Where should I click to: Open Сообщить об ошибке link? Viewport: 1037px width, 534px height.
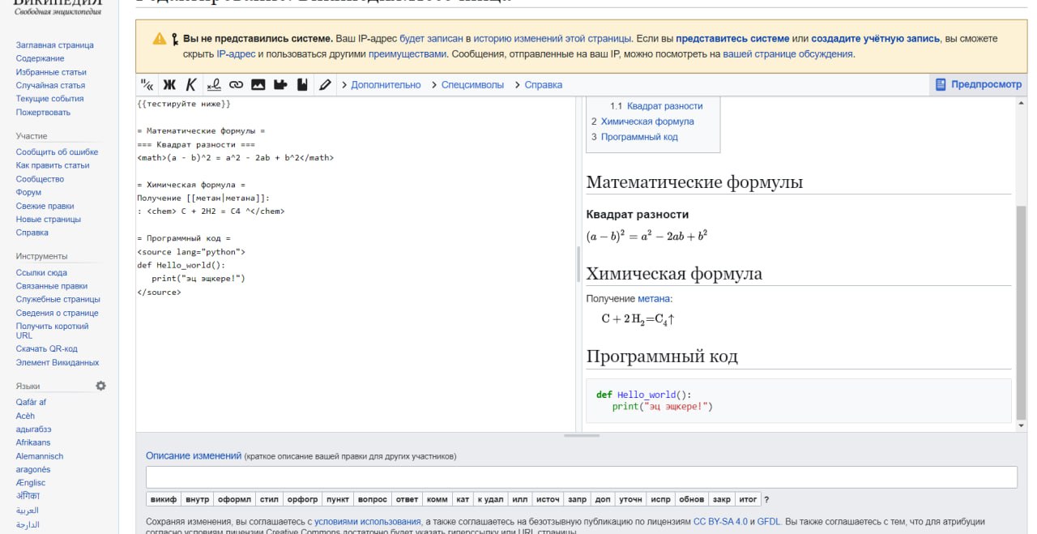(58, 152)
